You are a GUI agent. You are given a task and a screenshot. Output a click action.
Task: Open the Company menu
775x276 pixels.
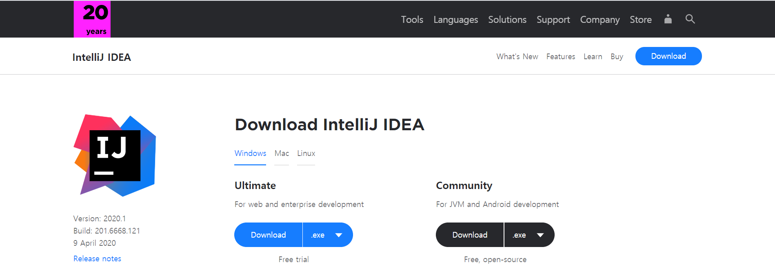tap(600, 20)
